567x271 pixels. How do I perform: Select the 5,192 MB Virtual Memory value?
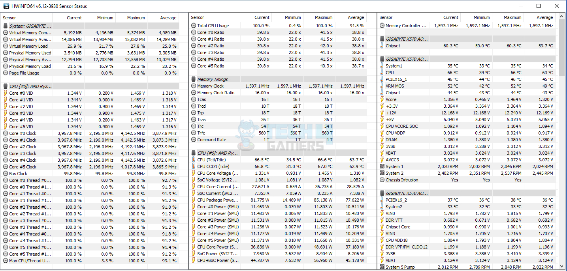[72, 33]
